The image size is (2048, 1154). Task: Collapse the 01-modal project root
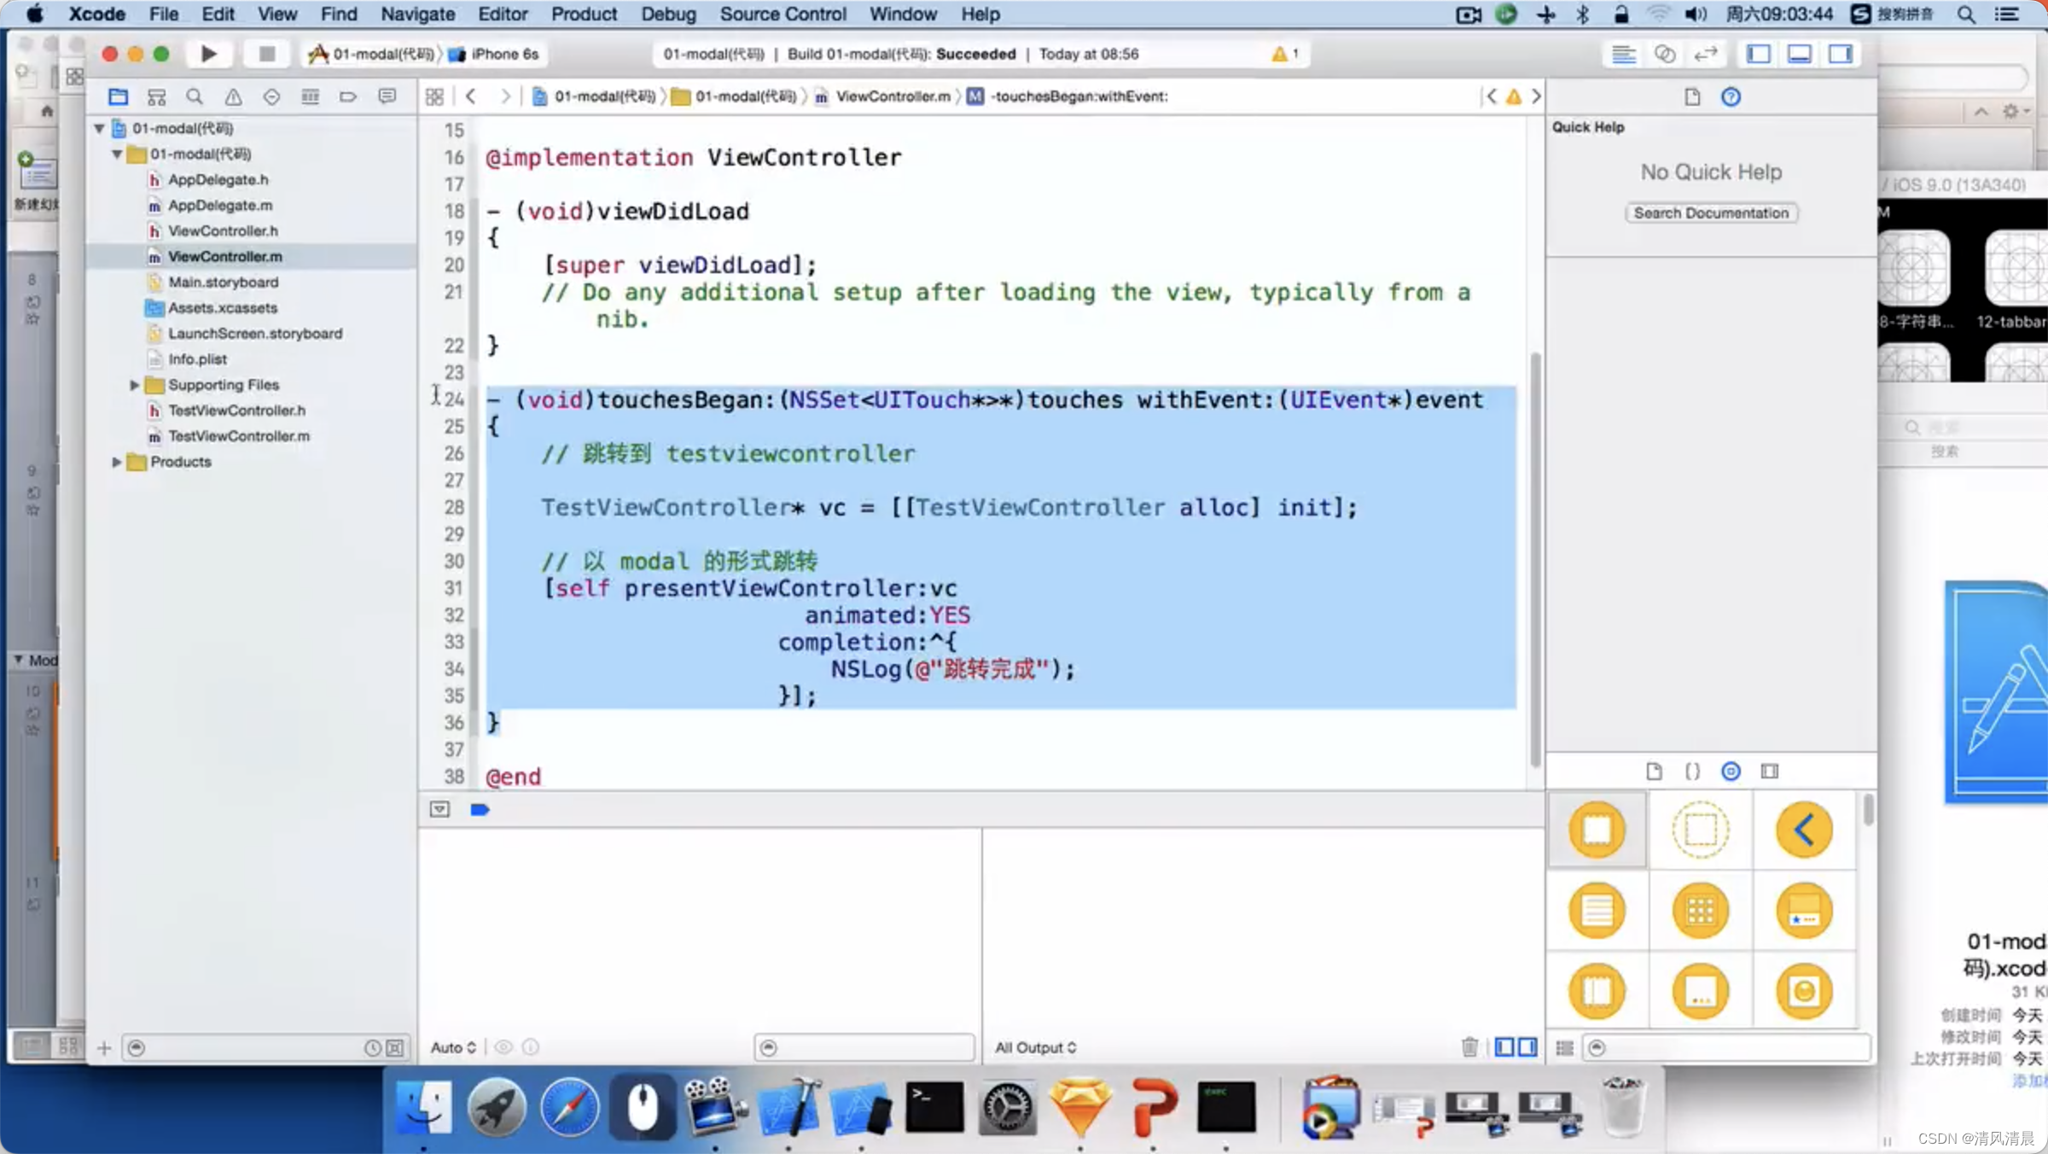tap(99, 129)
